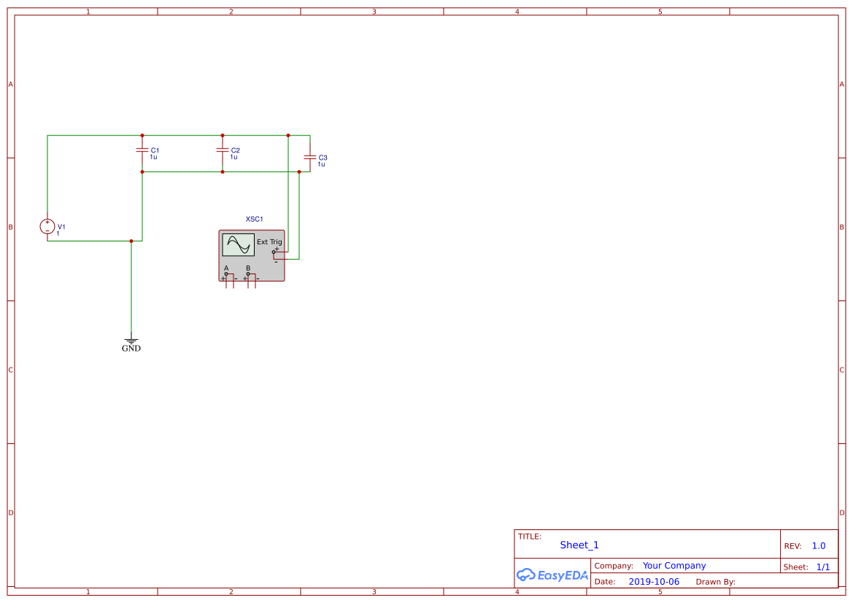Click the Sheet 1/1 label
Image resolution: width=853 pixels, height=603 pixels.
tap(806, 567)
